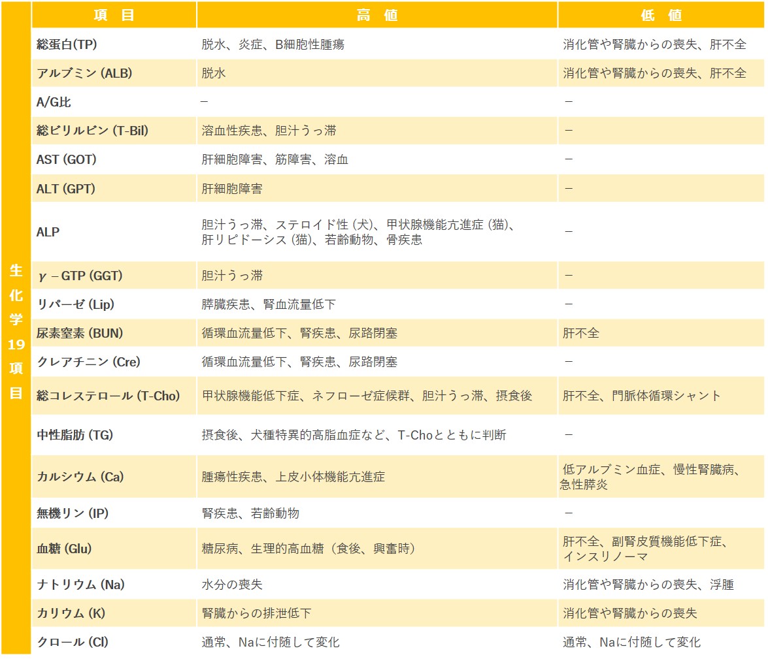Viewport: 768px width, 659px height.
Task: Select the 総蛋白(TP) row label
Action: pos(67,45)
